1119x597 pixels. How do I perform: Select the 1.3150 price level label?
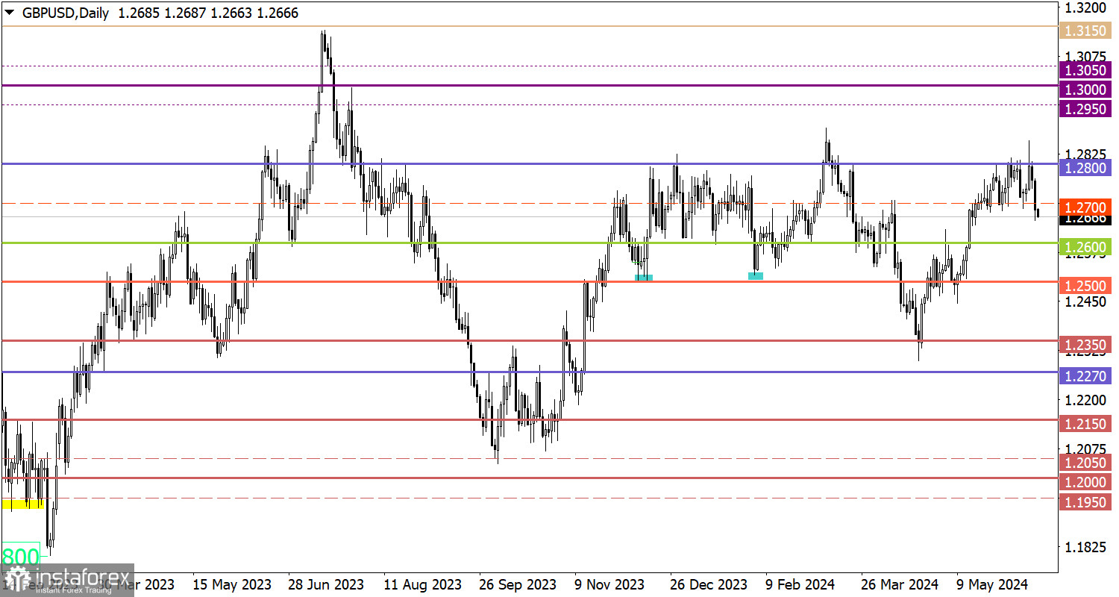1085,31
